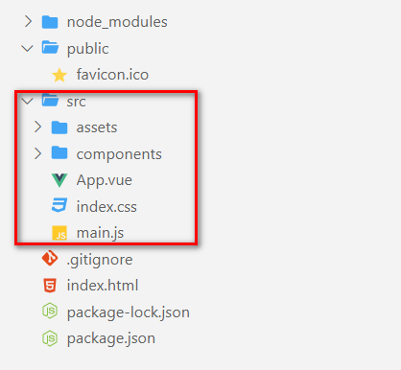The height and width of the screenshot is (370, 401).
Task: Click the yellow JS icon beside main.js
Action: tap(59, 233)
